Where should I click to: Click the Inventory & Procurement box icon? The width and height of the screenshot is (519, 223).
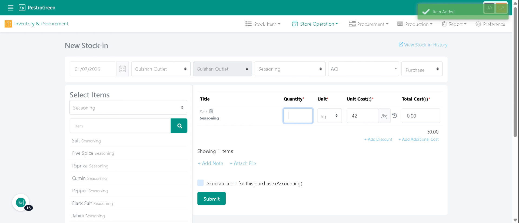coord(8,24)
